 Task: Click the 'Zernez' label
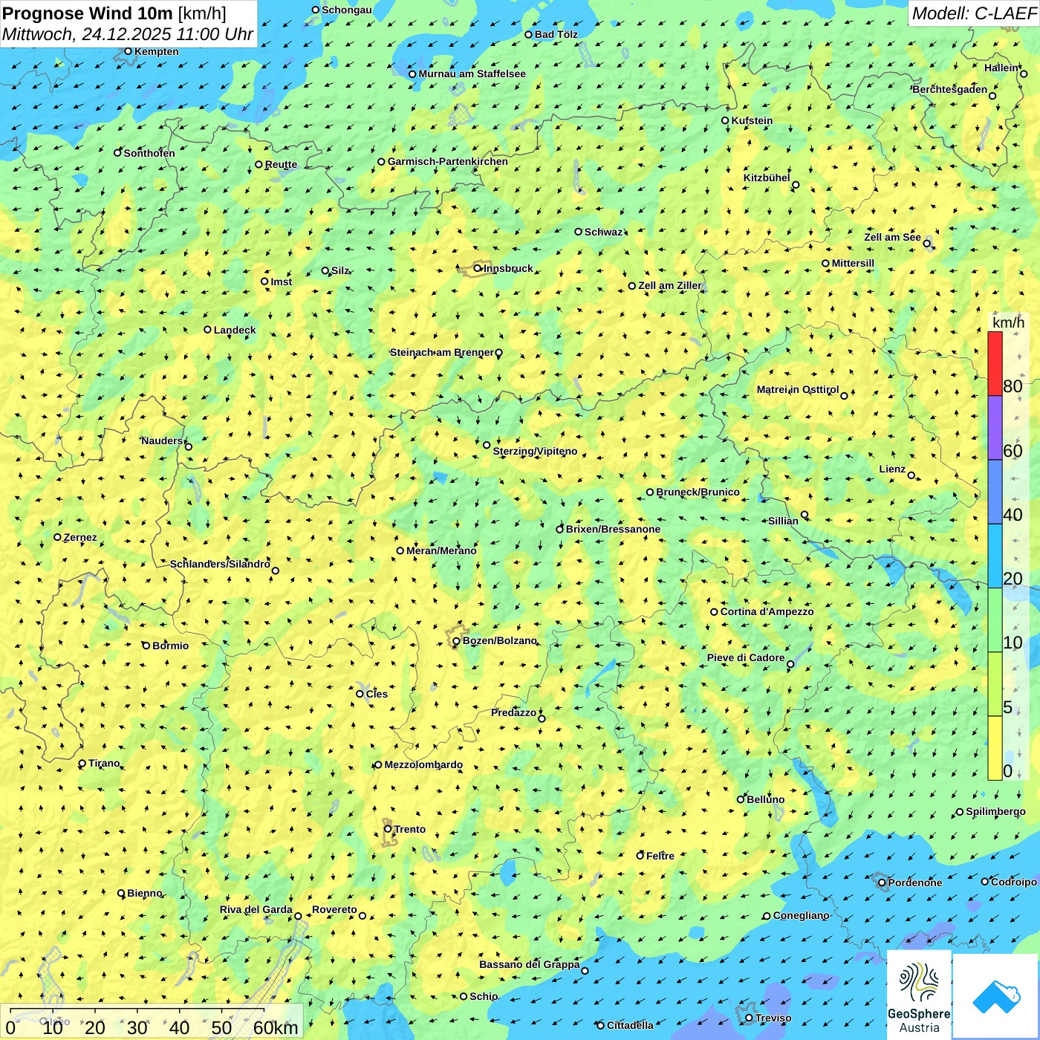(80, 537)
